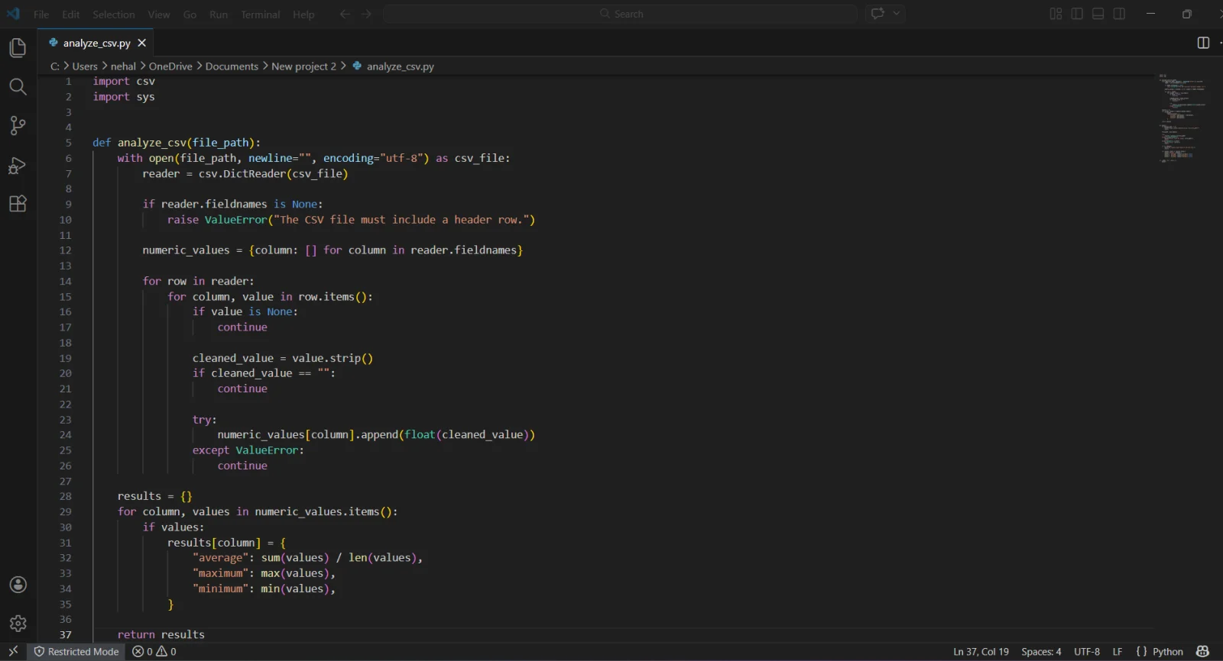1223x661 pixels.
Task: Click the 'try:' statement on line 23
Action: coord(205,420)
